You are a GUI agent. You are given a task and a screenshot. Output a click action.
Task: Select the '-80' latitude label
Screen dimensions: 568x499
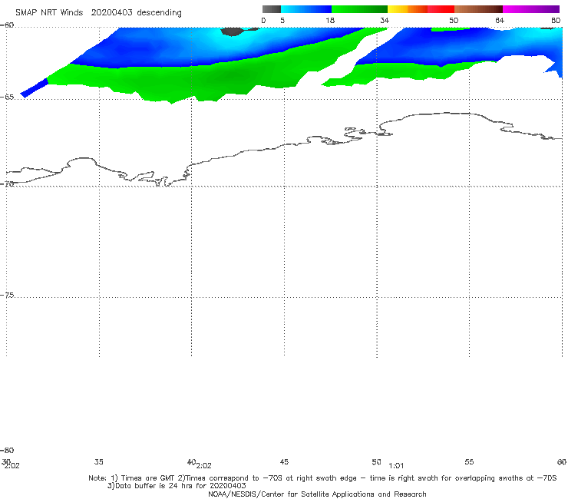click(x=7, y=450)
